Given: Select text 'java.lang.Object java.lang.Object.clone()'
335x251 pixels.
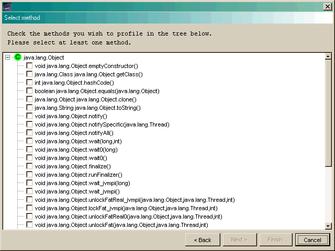Looking at the screenshot, I should click(x=85, y=99).
